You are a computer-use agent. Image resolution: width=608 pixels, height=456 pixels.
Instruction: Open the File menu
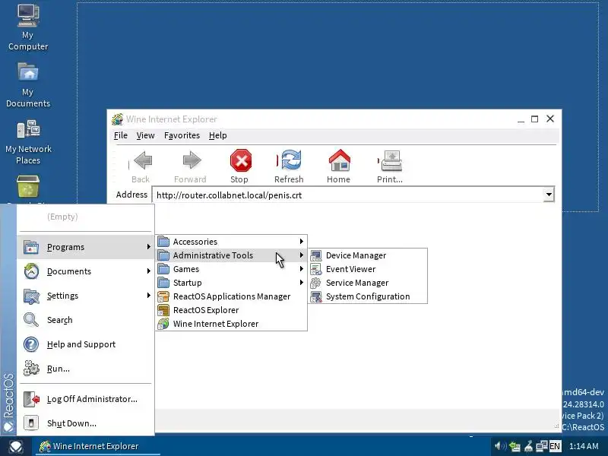point(121,135)
